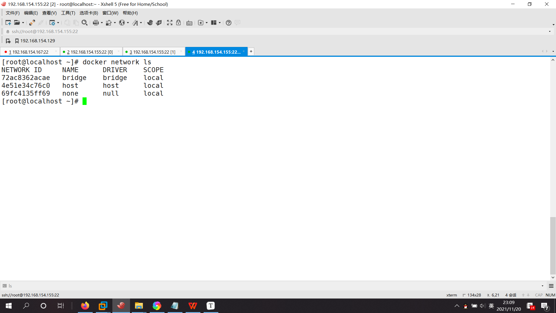Launch the Xftp swirl icon
The height and width of the screenshot is (313, 556).
(150, 23)
